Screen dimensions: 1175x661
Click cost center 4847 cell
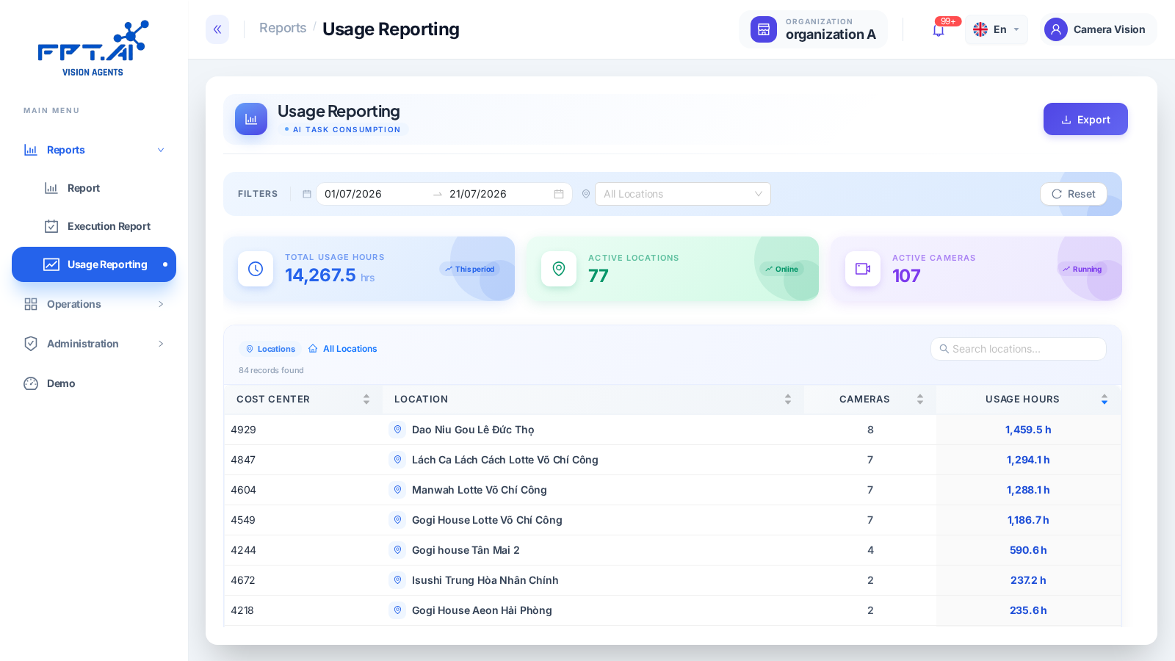(303, 460)
